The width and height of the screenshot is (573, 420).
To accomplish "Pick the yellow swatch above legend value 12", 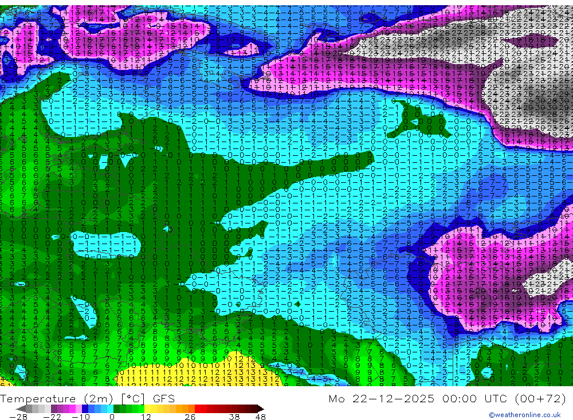I will pyautogui.click(x=148, y=409).
